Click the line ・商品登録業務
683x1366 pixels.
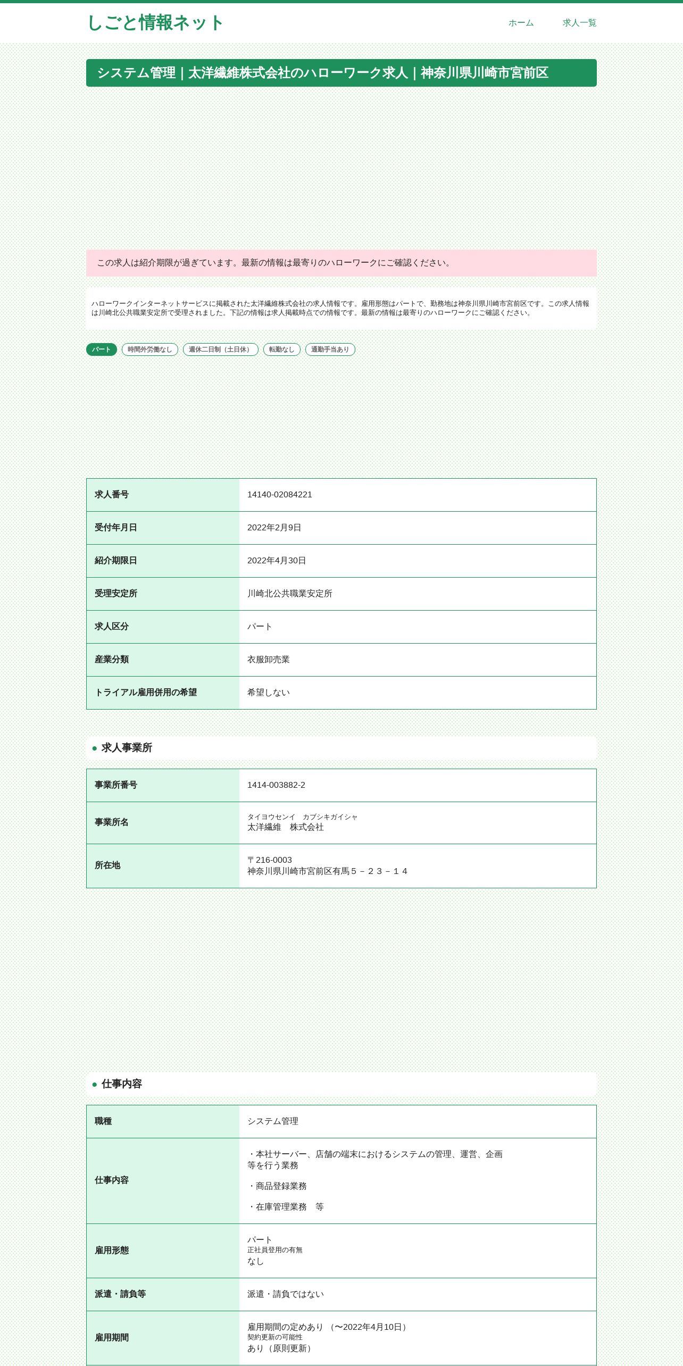(277, 1186)
